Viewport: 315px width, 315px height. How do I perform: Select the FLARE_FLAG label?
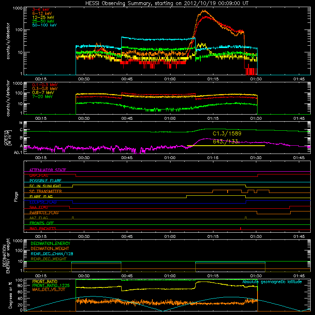point(41,196)
